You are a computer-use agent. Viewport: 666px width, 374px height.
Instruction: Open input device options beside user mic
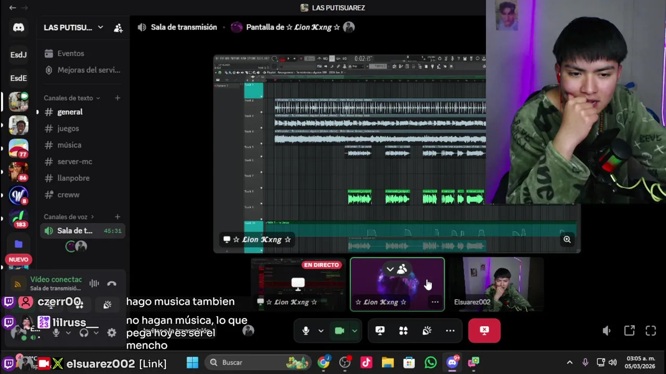tap(68, 332)
